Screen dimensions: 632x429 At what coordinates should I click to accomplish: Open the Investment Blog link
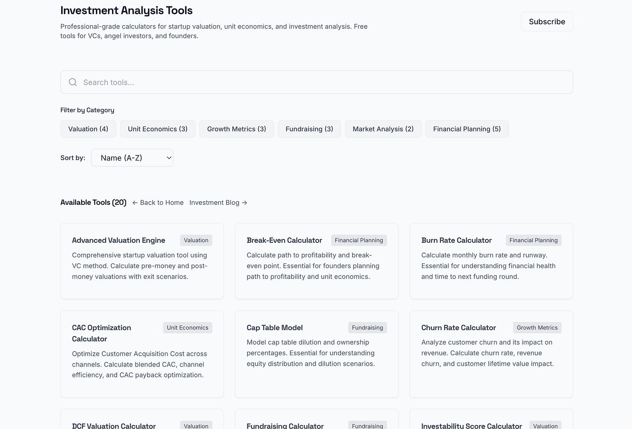(218, 203)
